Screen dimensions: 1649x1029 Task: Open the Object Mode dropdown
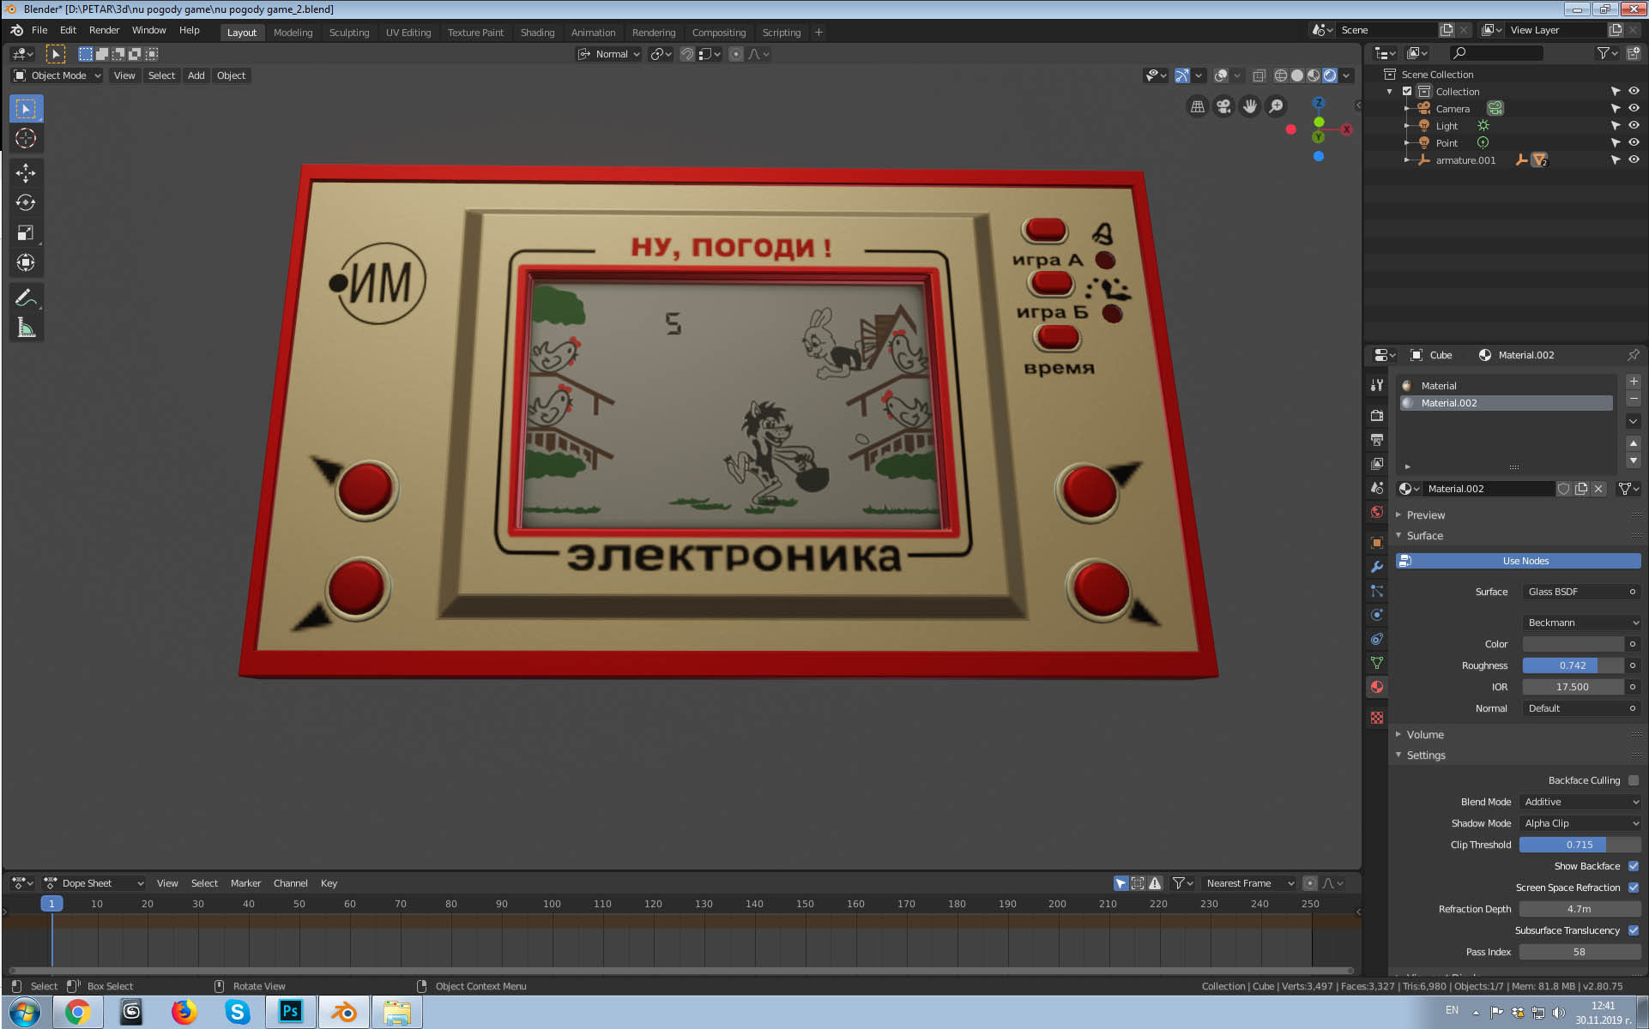click(x=58, y=75)
